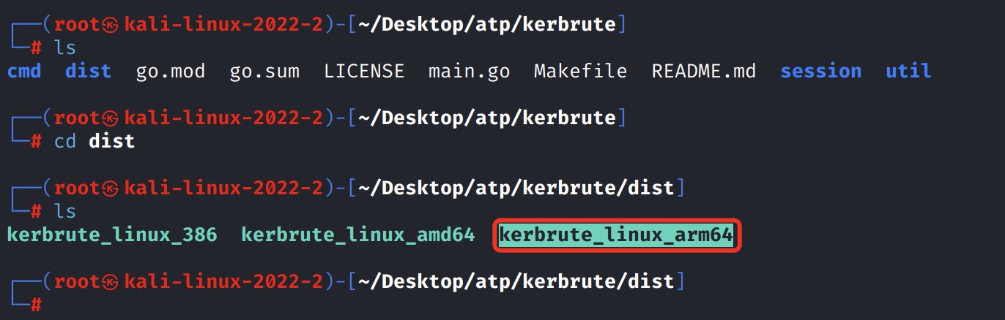Click the "cd dist" command text
The height and width of the screenshot is (320, 1005).
click(94, 141)
